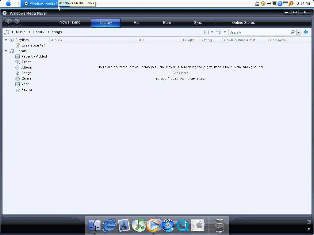Viewport: 314px width, 235px height.
Task: Open Mail stamp icon in dock
Action: (124, 225)
